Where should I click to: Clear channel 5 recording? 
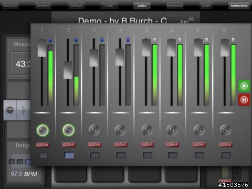[x=147, y=145]
